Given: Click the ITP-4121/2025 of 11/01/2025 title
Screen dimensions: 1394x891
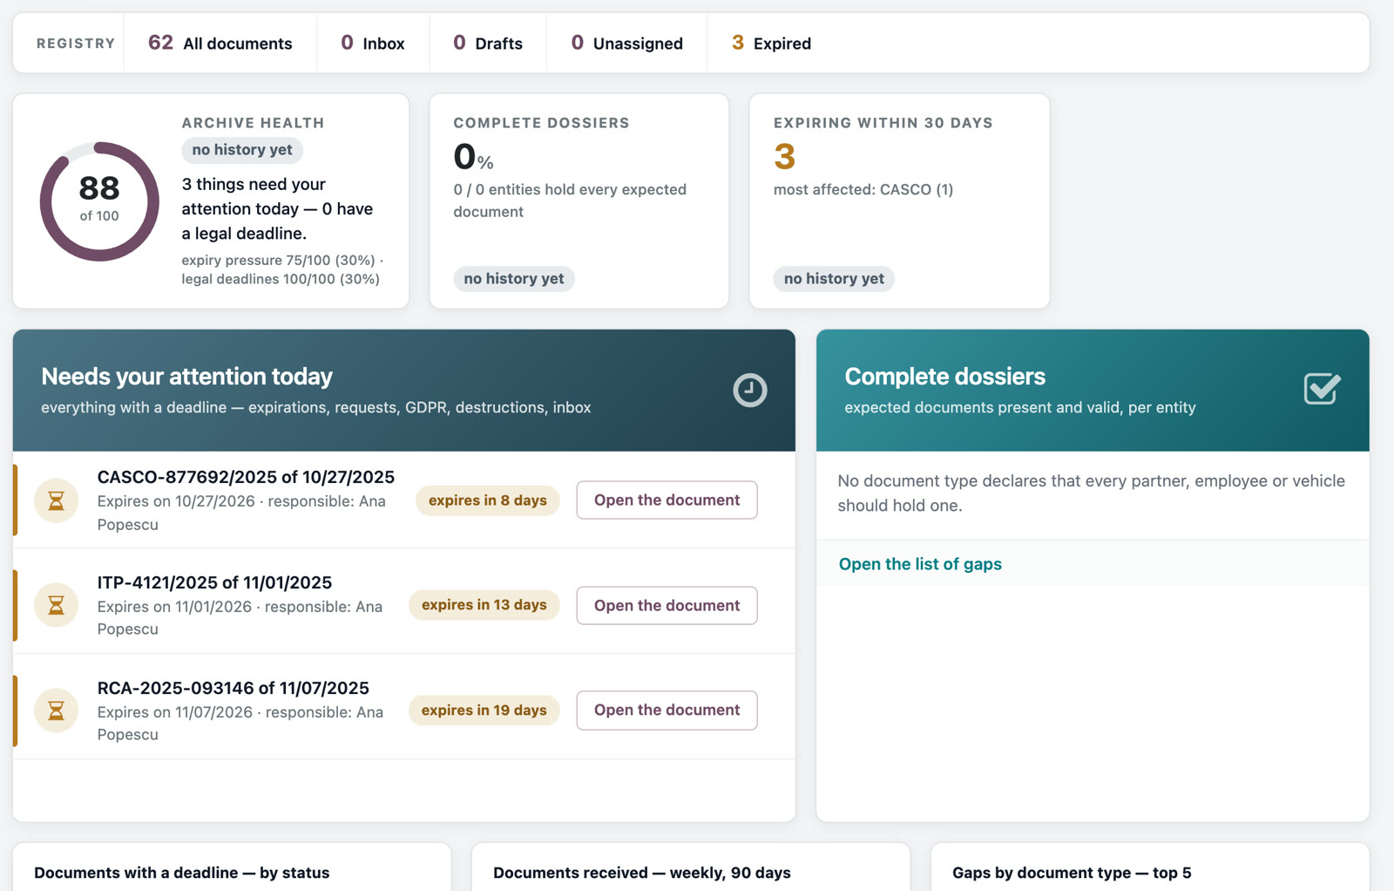Looking at the screenshot, I should (x=214, y=582).
